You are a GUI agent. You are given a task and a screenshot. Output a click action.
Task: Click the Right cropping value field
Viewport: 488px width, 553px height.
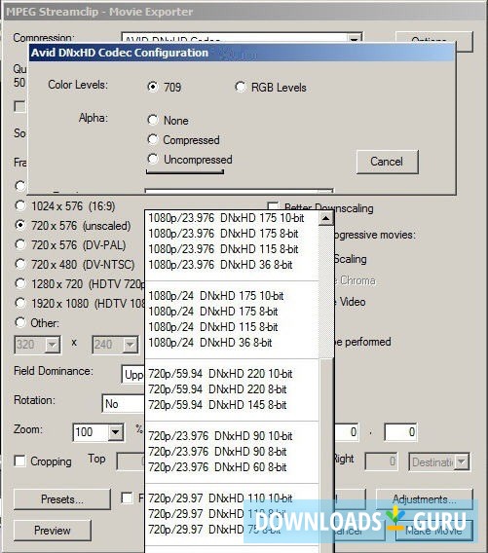coord(382,461)
